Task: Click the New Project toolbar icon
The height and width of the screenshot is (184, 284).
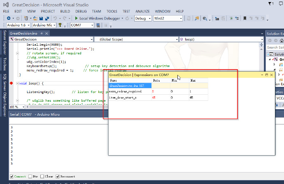Action: 26,18
